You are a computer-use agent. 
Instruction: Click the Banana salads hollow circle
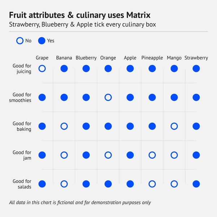point(64,184)
